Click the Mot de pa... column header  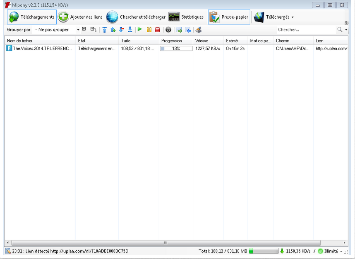[x=261, y=41]
